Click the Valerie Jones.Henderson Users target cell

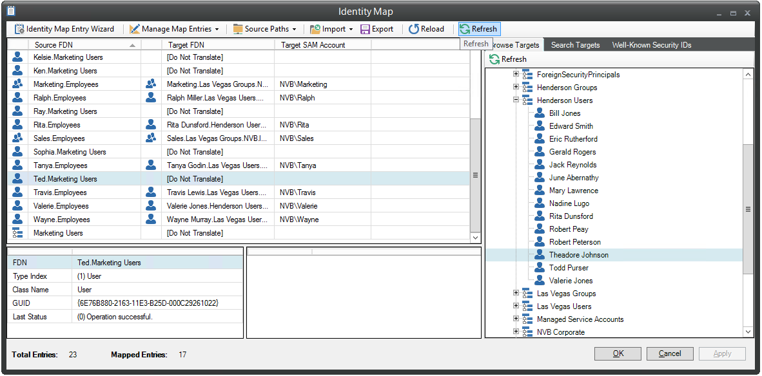coord(218,206)
